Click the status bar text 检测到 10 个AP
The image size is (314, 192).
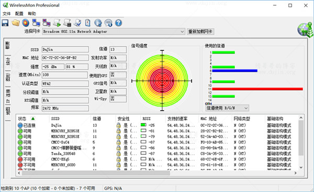[x=48, y=188]
